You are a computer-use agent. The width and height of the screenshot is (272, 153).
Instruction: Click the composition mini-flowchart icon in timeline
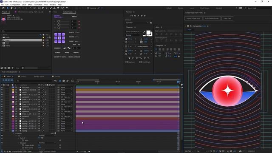coord(55,81)
